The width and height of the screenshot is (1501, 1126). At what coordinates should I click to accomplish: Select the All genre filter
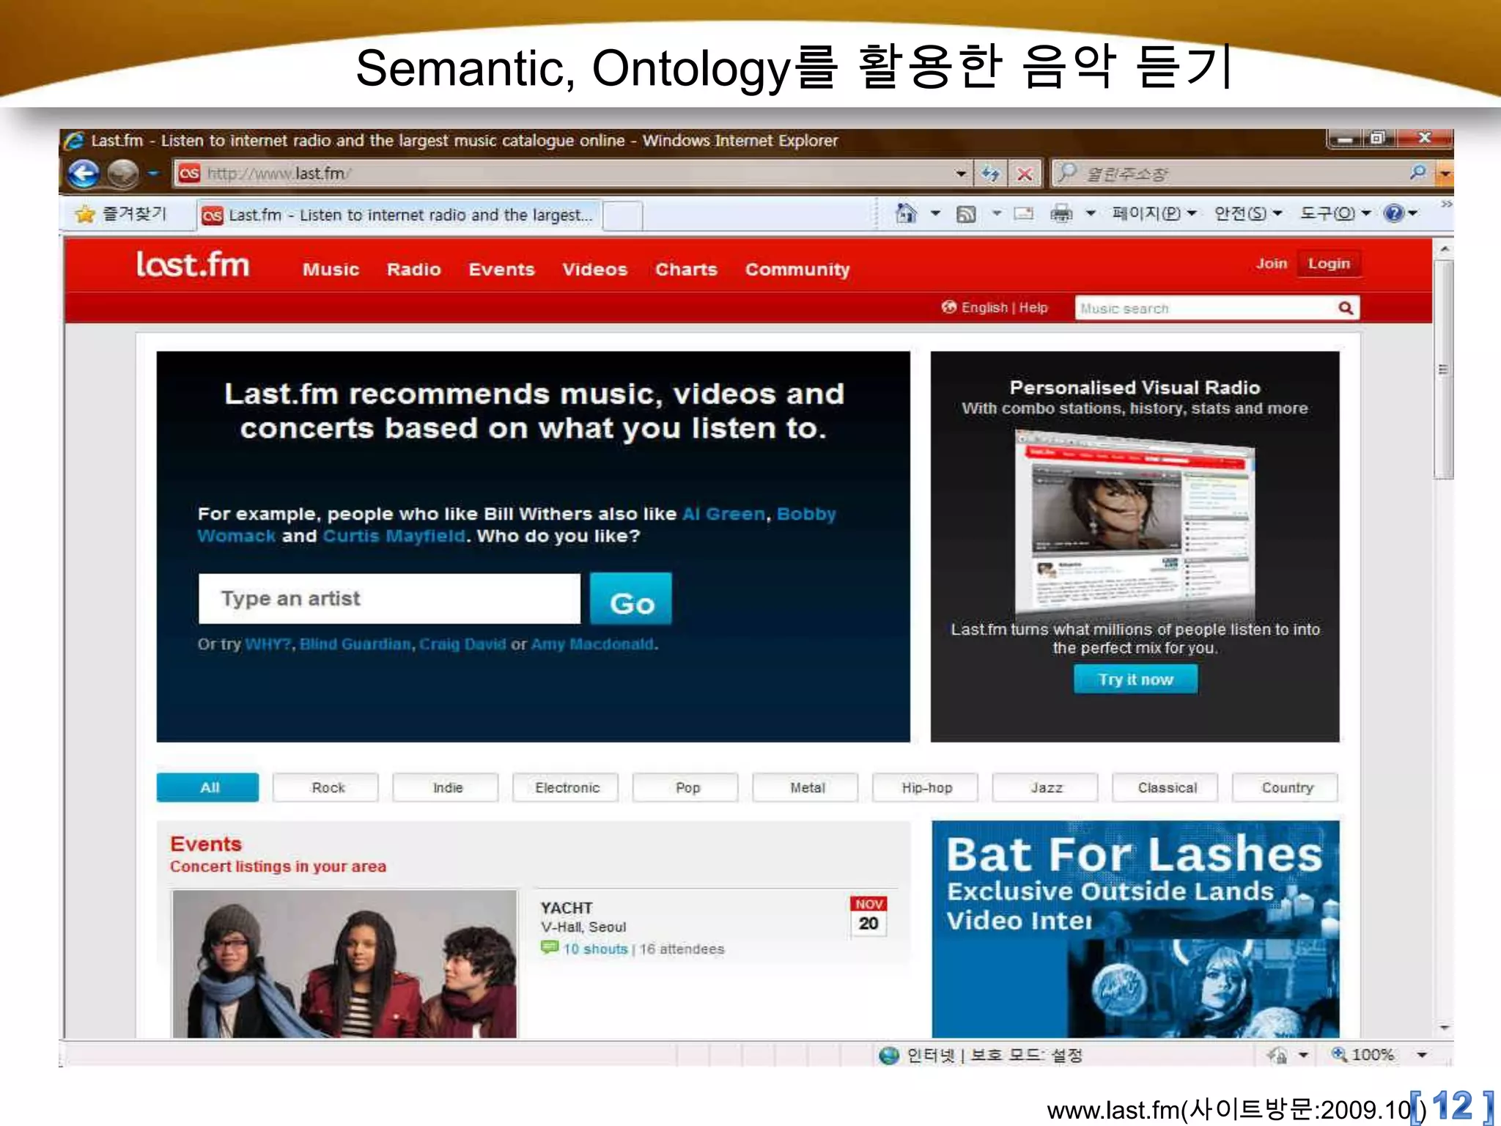(x=208, y=788)
